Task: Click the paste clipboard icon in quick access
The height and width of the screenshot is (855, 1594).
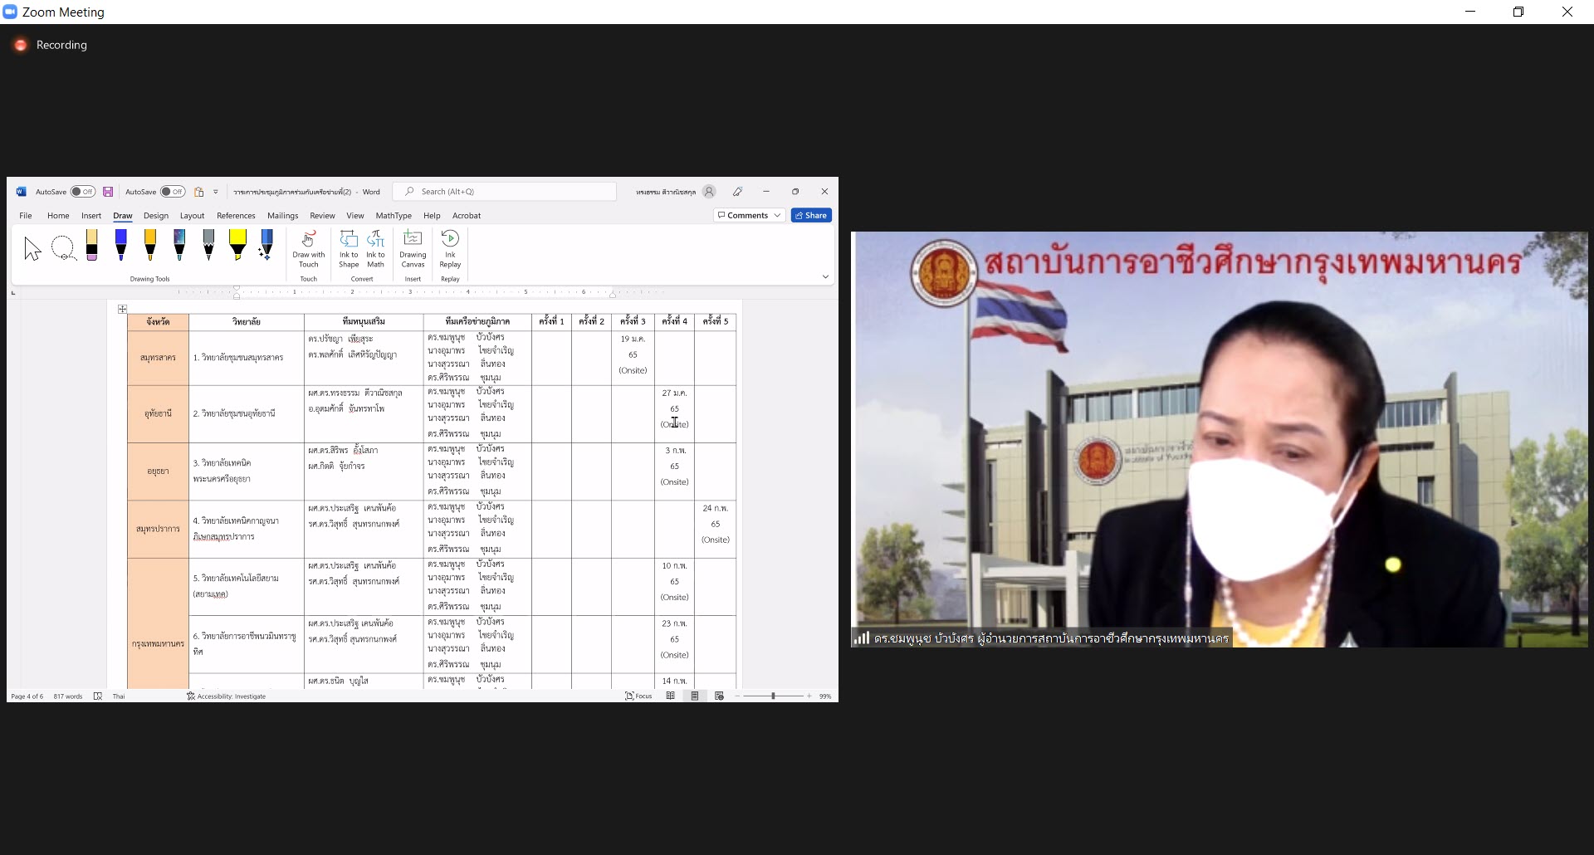Action: click(x=198, y=192)
